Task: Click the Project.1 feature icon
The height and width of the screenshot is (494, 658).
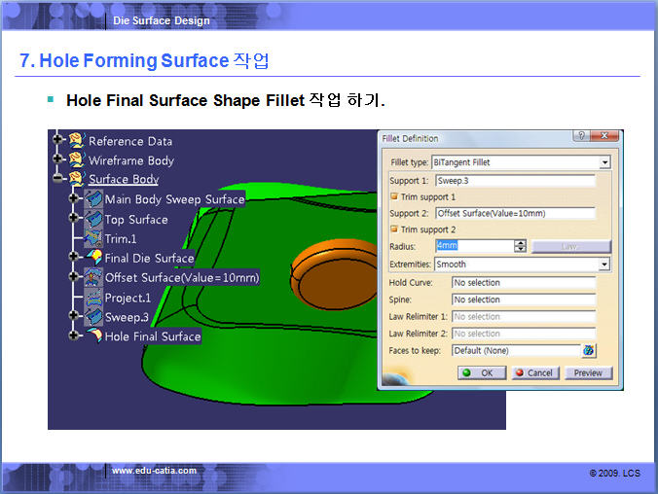Action: pyautogui.click(x=93, y=298)
